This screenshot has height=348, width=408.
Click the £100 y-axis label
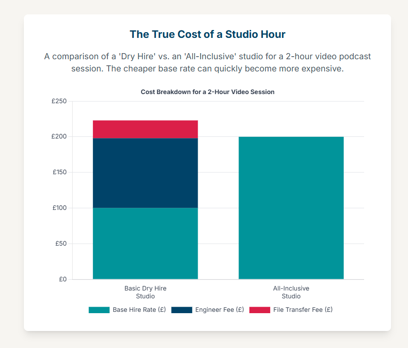tap(60, 208)
